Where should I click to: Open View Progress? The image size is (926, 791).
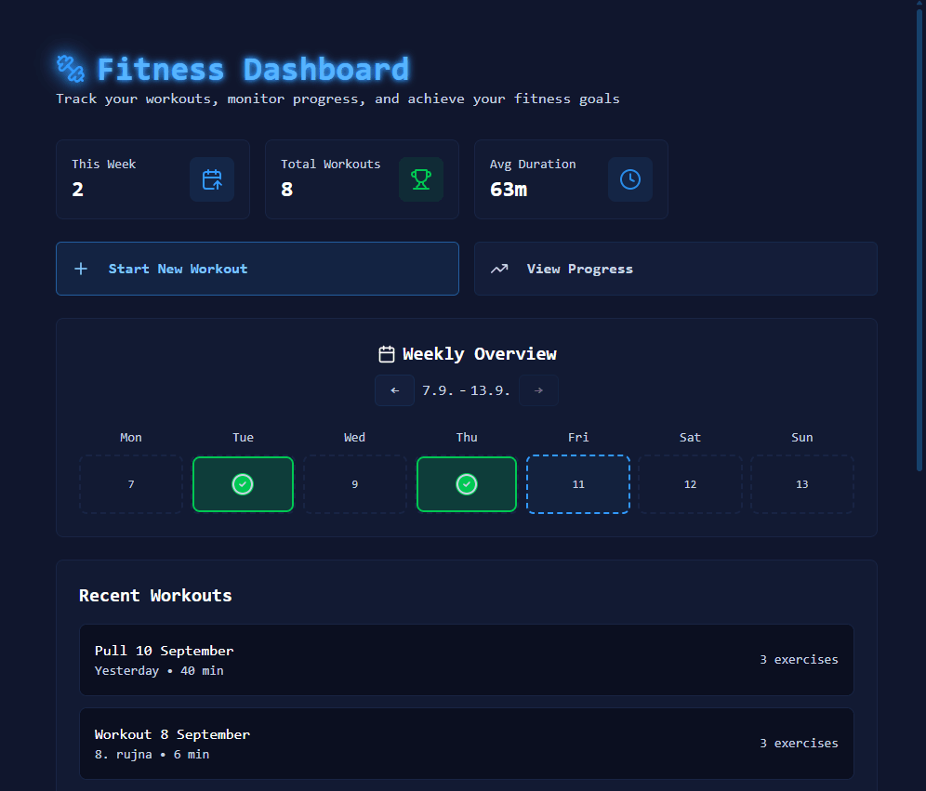676,269
